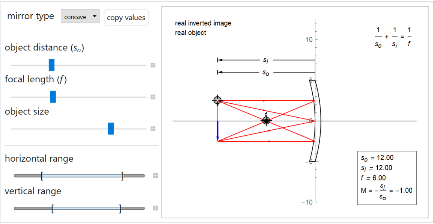Click the real inverted image label
Viewport: 434px width, 224px height.
[x=203, y=23]
